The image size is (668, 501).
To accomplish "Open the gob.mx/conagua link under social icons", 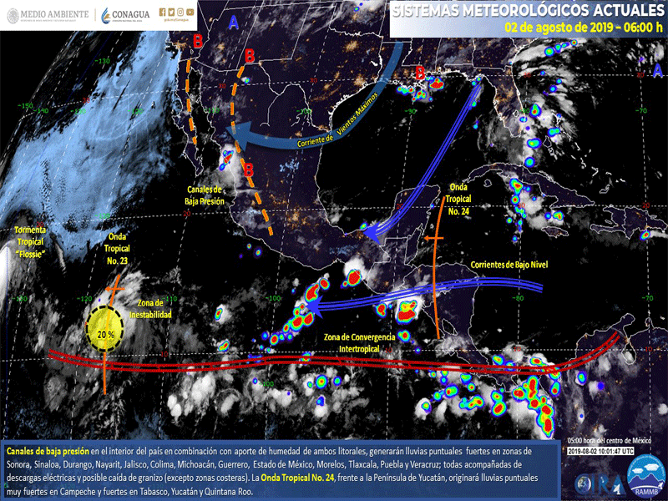I will pos(175,20).
